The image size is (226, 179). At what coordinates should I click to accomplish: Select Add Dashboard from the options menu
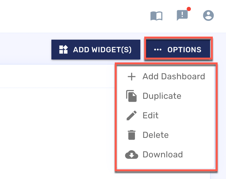(174, 77)
